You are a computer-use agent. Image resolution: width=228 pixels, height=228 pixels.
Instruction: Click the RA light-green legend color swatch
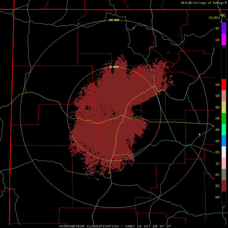click(x=224, y=130)
